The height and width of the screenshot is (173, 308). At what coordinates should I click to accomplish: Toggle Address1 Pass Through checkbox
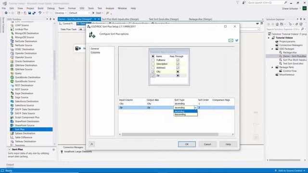[178, 68]
